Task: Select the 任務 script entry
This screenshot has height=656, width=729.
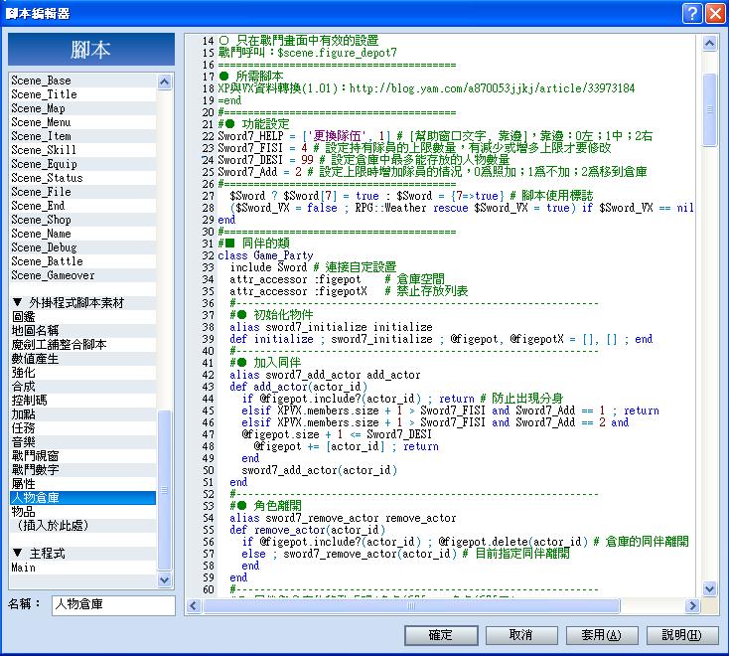Action: (x=82, y=428)
